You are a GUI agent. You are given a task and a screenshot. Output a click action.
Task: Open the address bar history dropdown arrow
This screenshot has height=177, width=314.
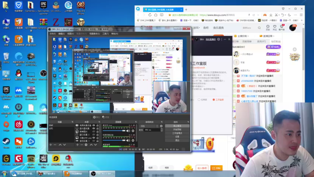(x=258, y=15)
